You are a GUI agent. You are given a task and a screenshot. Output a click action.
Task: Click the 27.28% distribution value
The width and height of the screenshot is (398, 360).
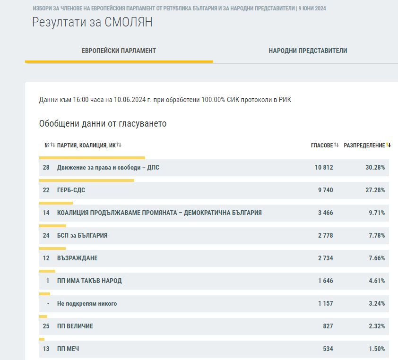(375, 190)
